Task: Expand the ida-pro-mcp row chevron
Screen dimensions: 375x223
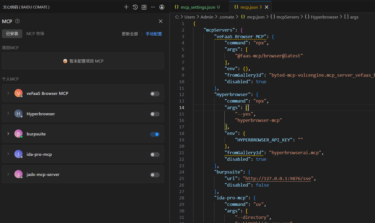Action: click(x=8, y=154)
